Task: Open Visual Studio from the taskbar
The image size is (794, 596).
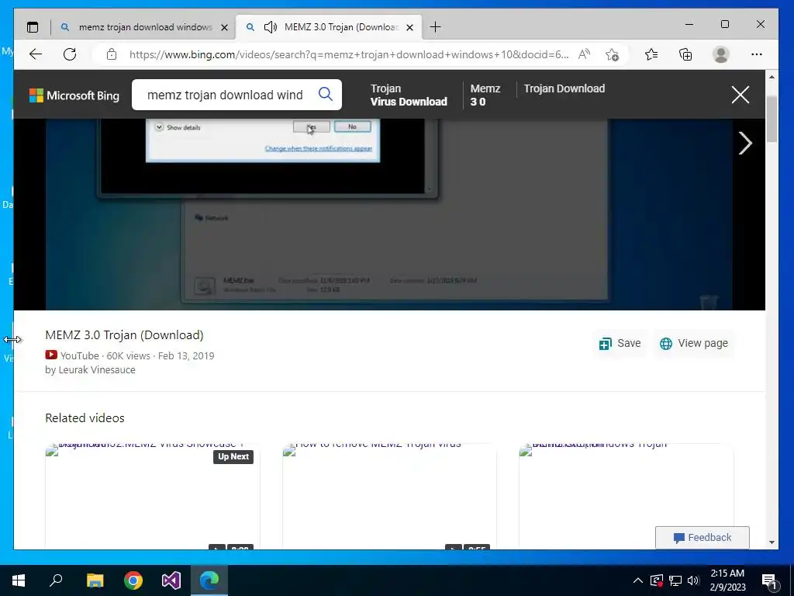Action: pyautogui.click(x=171, y=580)
